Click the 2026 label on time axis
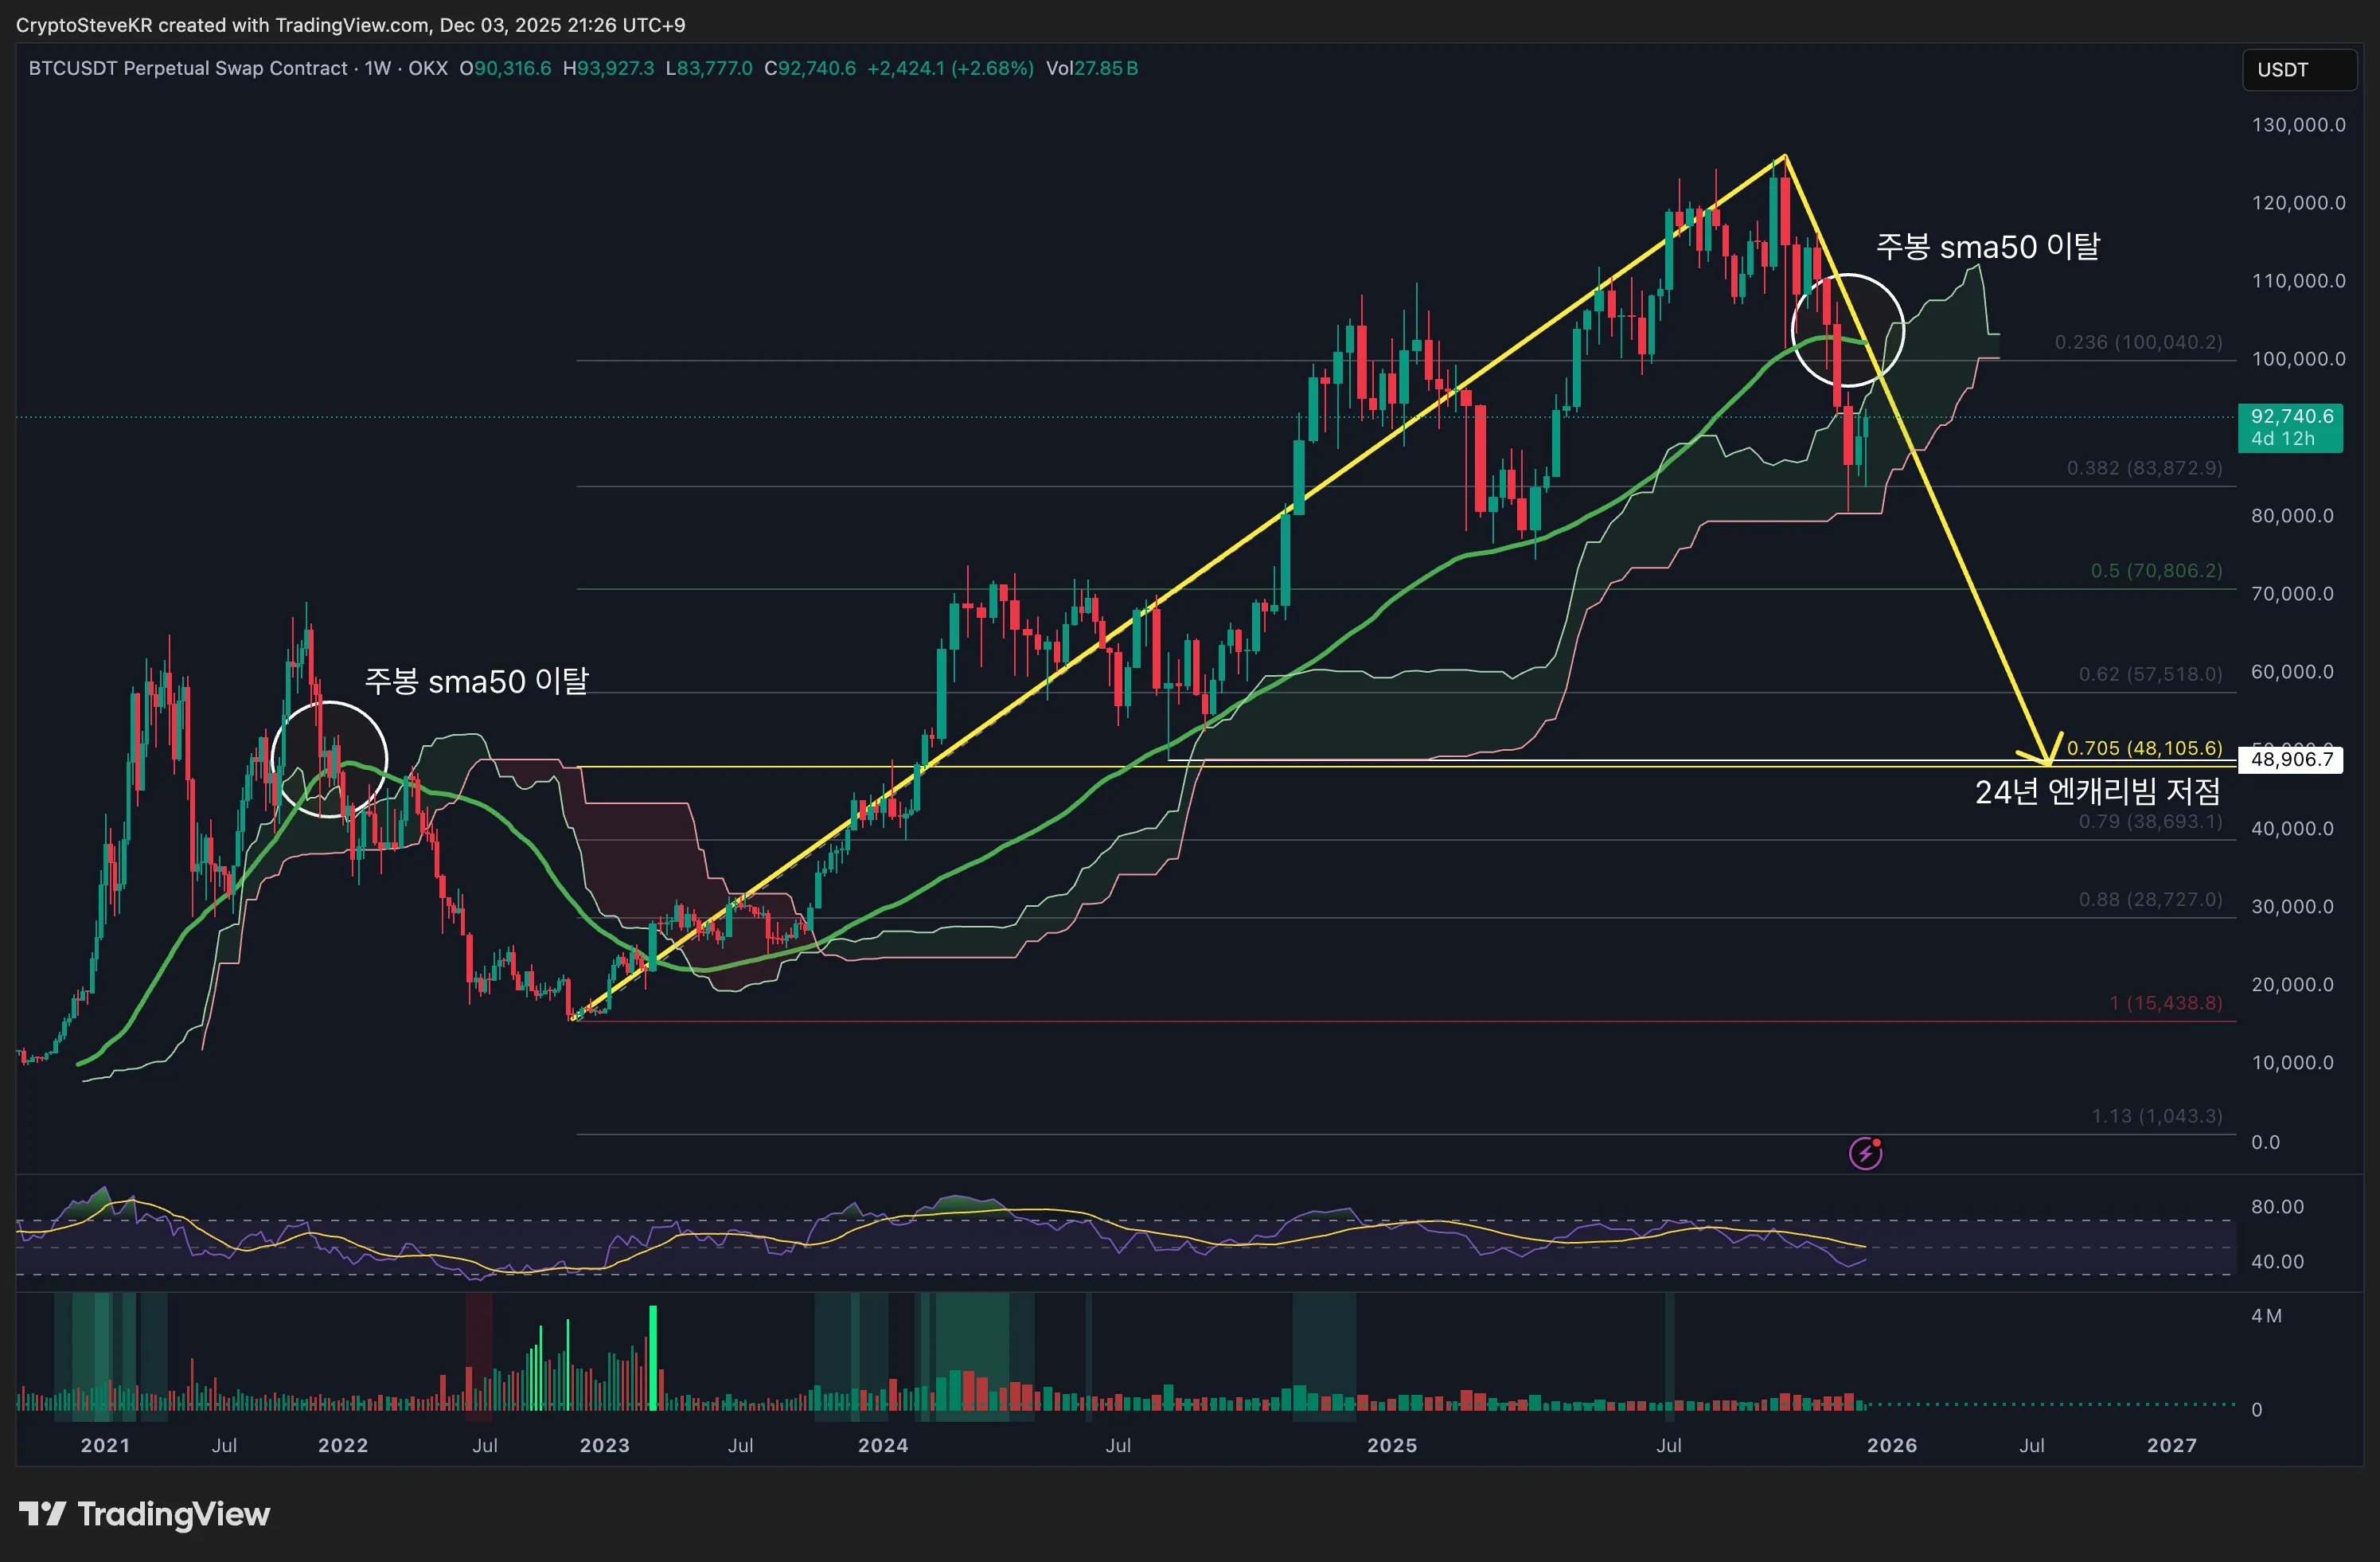 (x=1892, y=1445)
